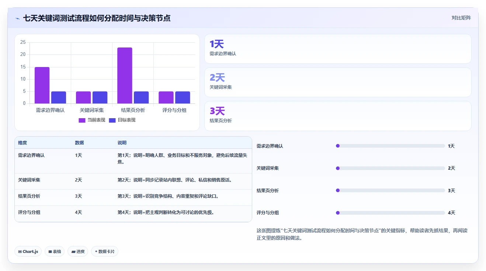
Task: Click the 维度 column header
Action: (22, 143)
